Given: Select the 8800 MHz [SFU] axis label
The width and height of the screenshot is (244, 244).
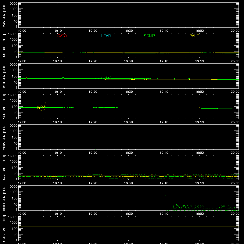Looking at the screenshot, I should pyautogui.click(x=4, y=198).
